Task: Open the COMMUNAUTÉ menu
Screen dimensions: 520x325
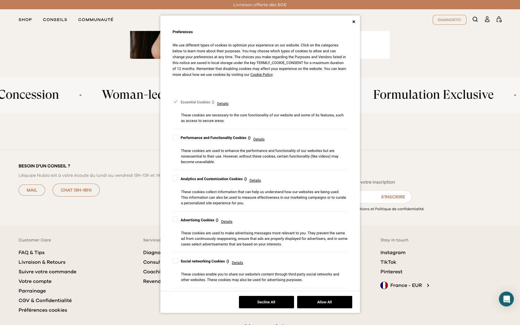Action: pos(96,19)
